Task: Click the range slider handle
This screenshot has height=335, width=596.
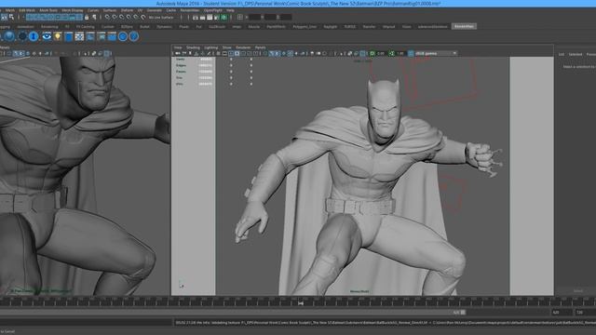Action: [x=463, y=313]
